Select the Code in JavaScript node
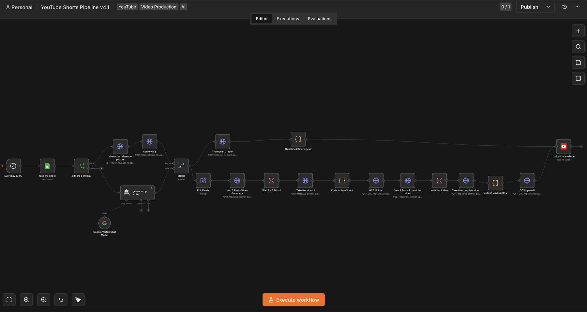 click(x=342, y=180)
